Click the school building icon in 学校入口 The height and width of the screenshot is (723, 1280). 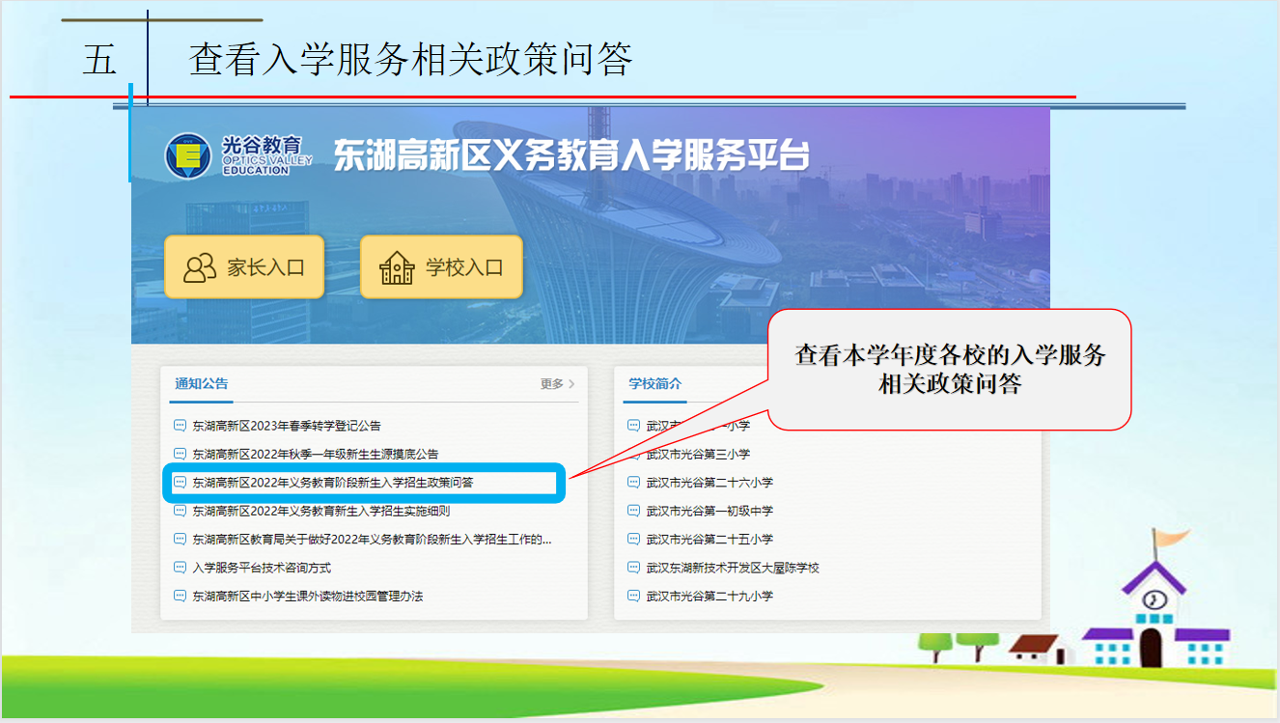tap(397, 267)
